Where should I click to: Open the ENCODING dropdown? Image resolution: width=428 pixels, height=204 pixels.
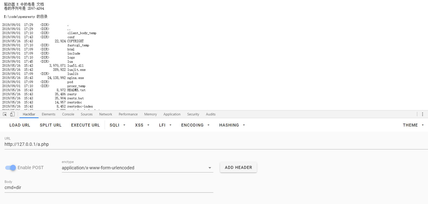coord(195,125)
